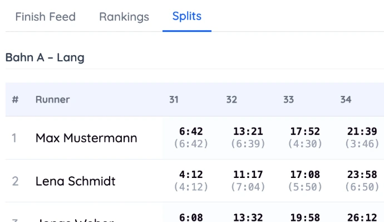The width and height of the screenshot is (384, 222).
Task: Click Lena Schmidt's 11:17 split time
Action: click(x=248, y=175)
